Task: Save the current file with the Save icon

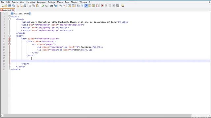Action: 10,6
